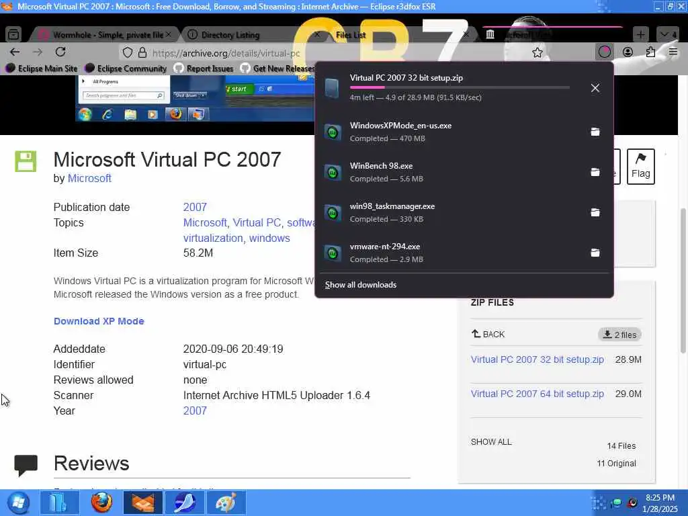Image resolution: width=688 pixels, height=516 pixels.
Task: Open the windows topic link
Action: click(269, 238)
